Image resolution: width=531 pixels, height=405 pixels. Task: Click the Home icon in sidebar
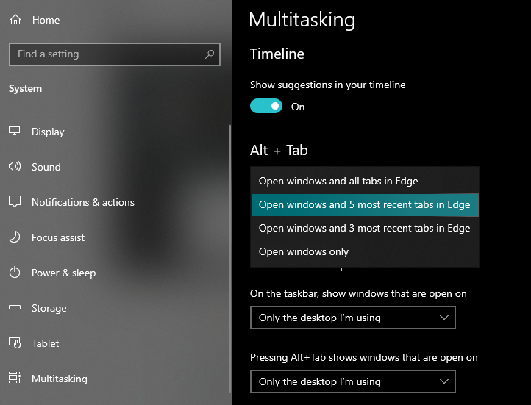[15, 20]
